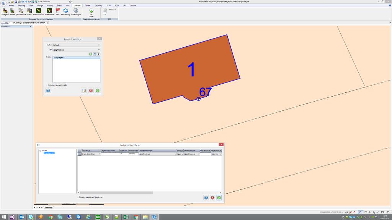Click the Lägenhetskategori column header
This screenshot has width=392, height=220.
click(157, 150)
